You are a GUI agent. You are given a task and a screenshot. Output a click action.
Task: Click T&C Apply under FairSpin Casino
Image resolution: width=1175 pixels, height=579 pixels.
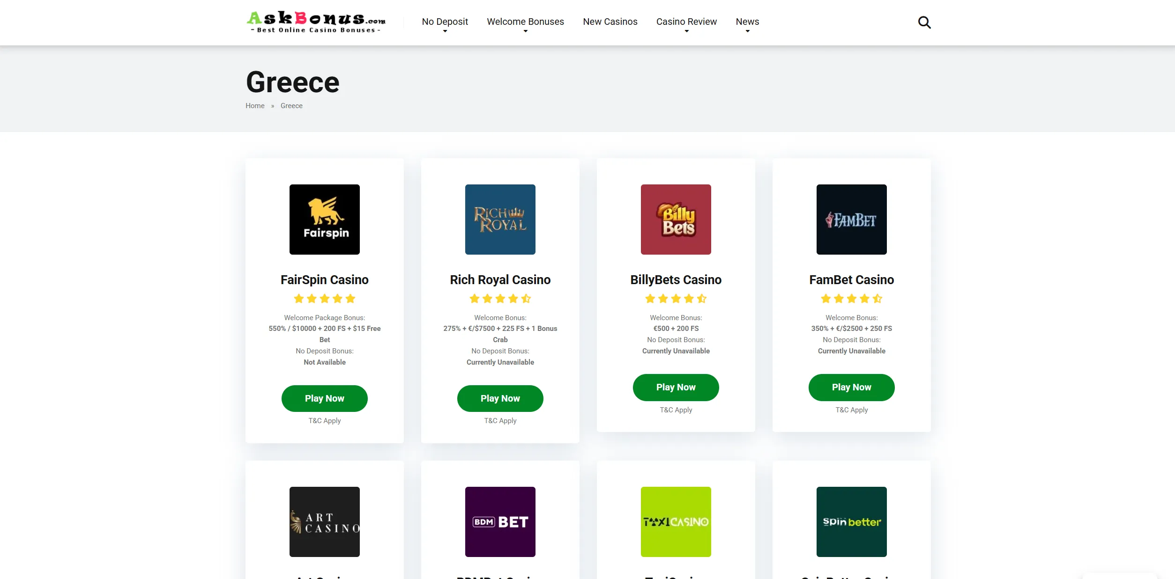pyautogui.click(x=325, y=421)
